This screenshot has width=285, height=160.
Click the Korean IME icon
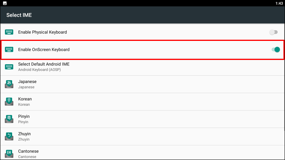(x=9, y=102)
